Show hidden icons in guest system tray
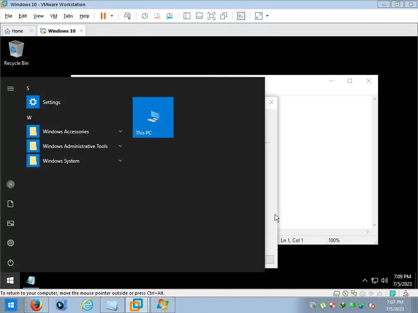418x313 pixels. [x=365, y=280]
